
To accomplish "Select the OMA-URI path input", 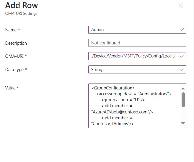I will (134, 56).
